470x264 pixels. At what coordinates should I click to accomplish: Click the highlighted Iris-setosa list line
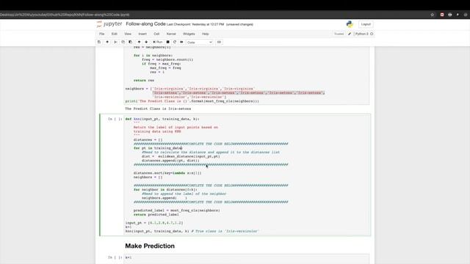(239, 93)
